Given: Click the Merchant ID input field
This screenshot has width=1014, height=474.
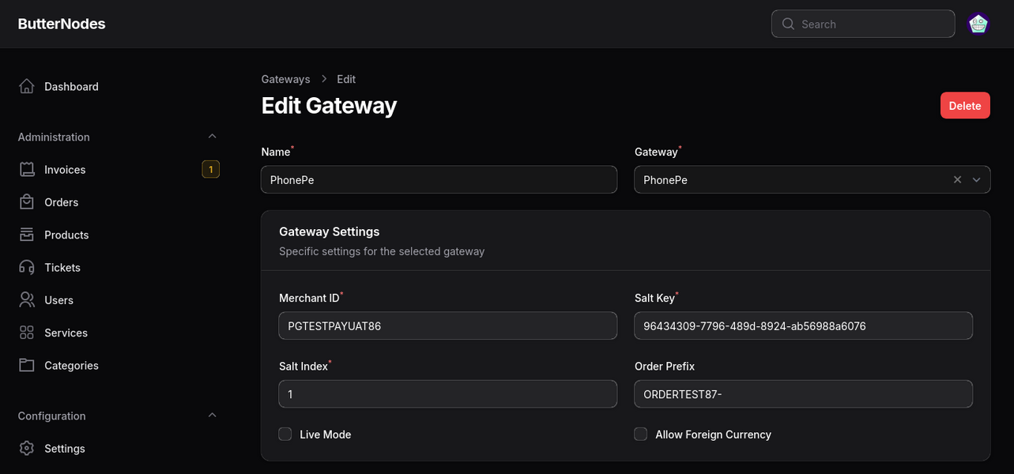Looking at the screenshot, I should pos(448,325).
